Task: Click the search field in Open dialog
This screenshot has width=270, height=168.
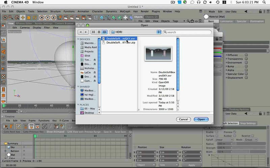Action: 187,32
